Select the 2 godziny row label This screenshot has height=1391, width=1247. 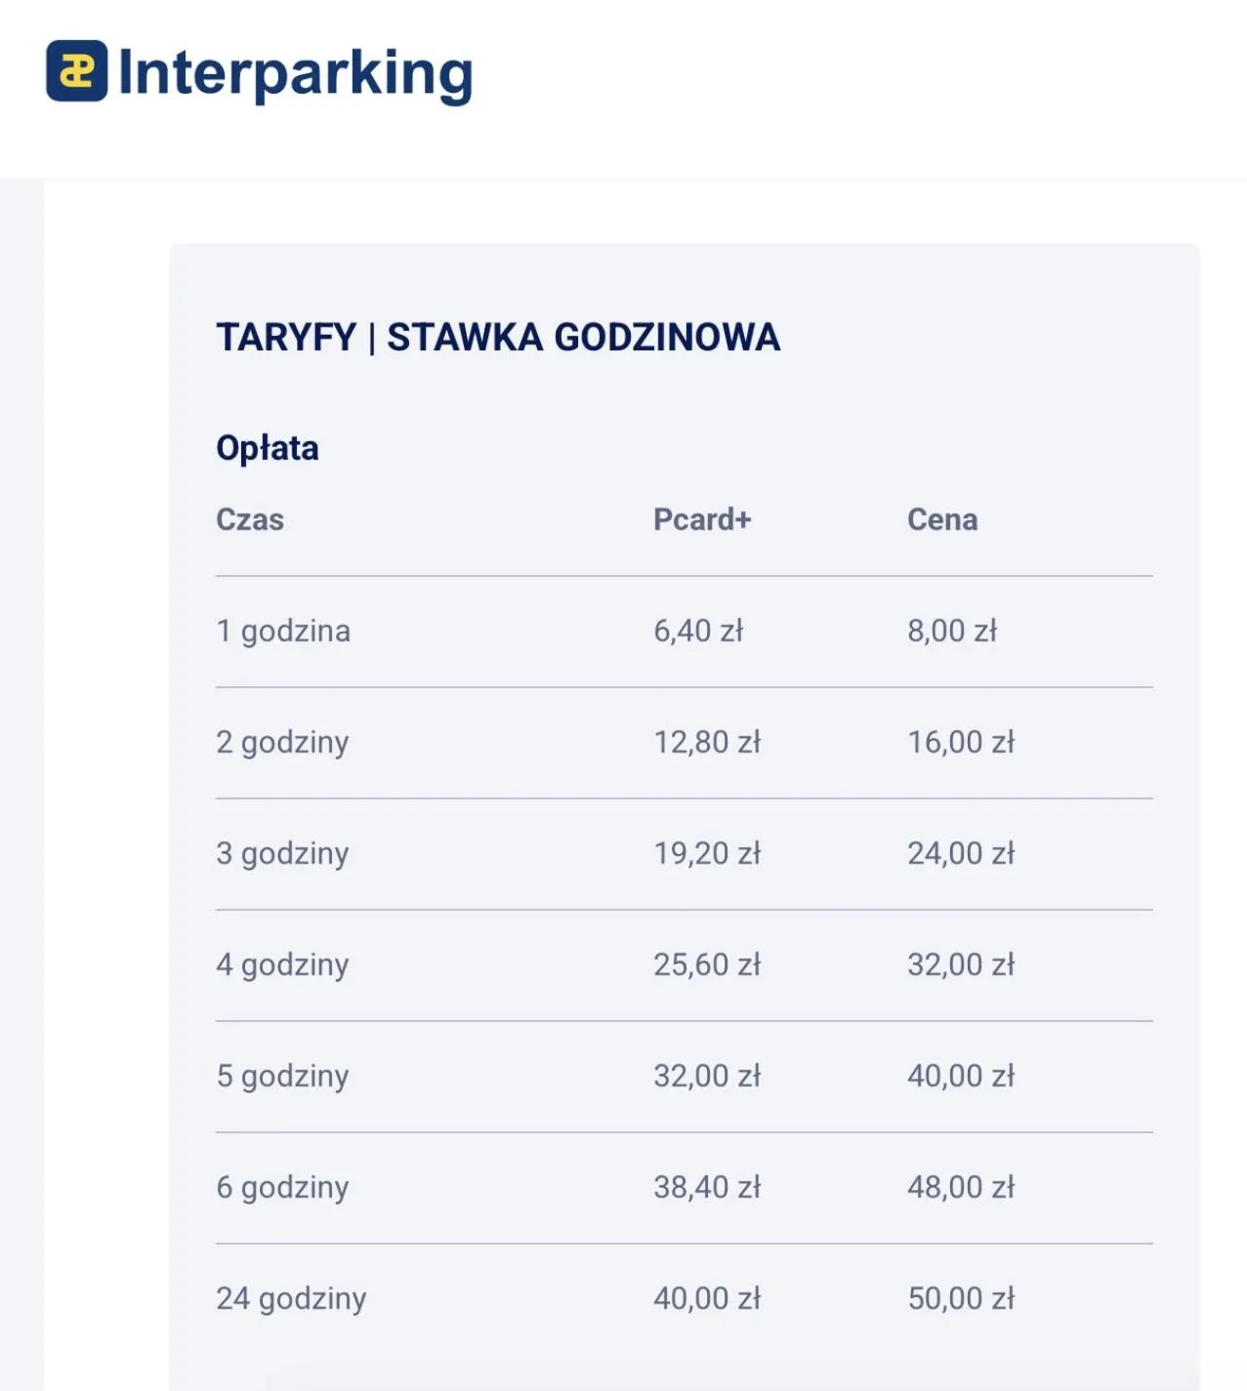click(x=282, y=742)
